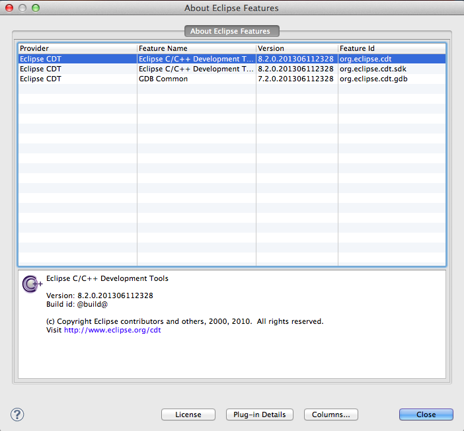Visit the www.eclipse.org/cdt link
Viewport: 464px width, 431px height.
(x=112, y=331)
